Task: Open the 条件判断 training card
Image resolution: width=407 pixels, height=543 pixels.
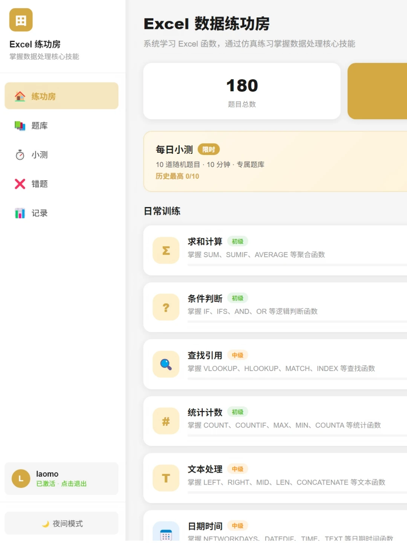Action: (275, 307)
